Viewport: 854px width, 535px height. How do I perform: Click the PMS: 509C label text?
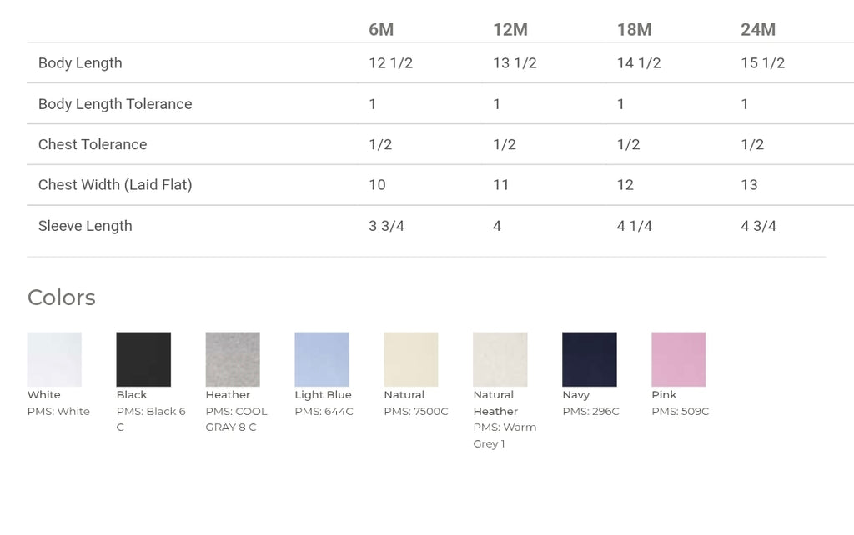click(681, 412)
